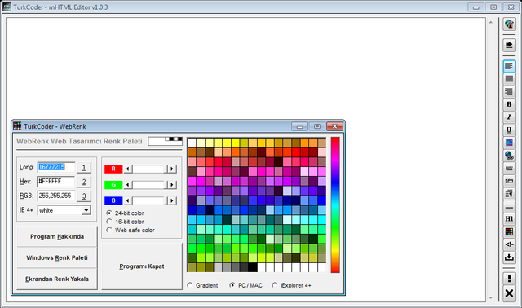Click the blue B channel button
522x308 pixels.
point(113,200)
